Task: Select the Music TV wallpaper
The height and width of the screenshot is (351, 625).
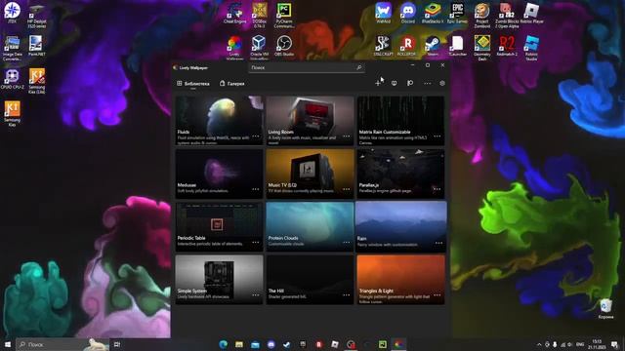Action: 310,174
